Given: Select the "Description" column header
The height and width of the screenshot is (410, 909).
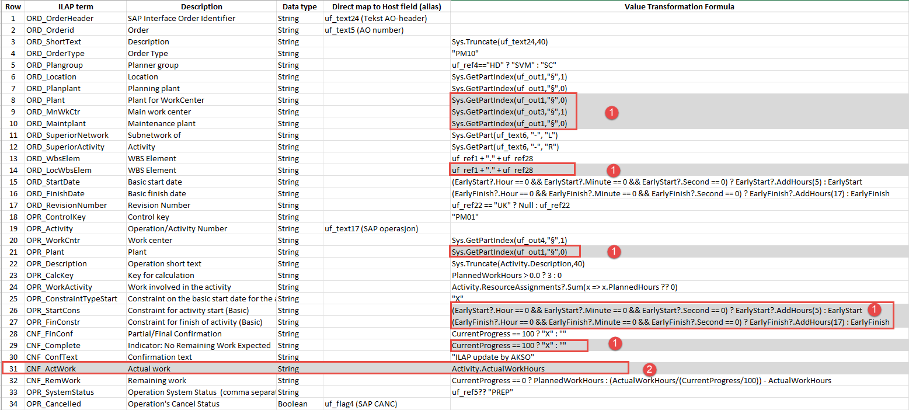Looking at the screenshot, I should tap(201, 6).
